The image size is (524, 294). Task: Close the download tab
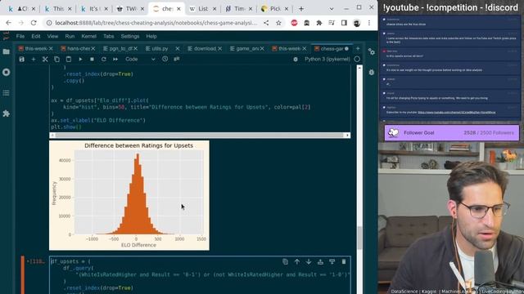[220, 49]
